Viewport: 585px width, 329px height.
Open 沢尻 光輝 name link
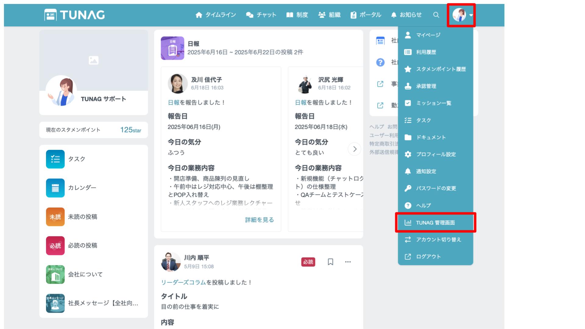(x=331, y=80)
